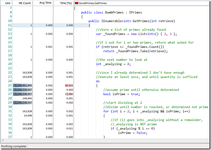Select line number 29 in the gutter
This screenshot has height=150, width=211.
click(x=10, y=103)
